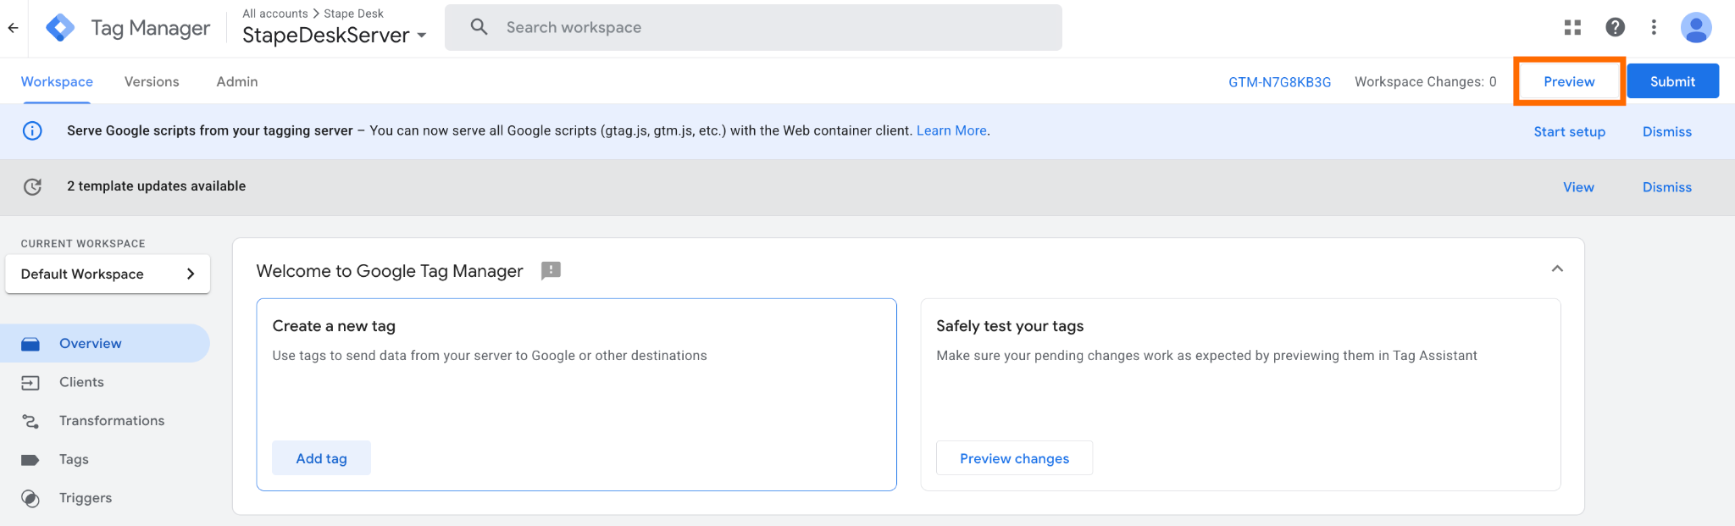Image resolution: width=1735 pixels, height=526 pixels.
Task: Expand the Default Workspace selector
Action: coord(108,274)
